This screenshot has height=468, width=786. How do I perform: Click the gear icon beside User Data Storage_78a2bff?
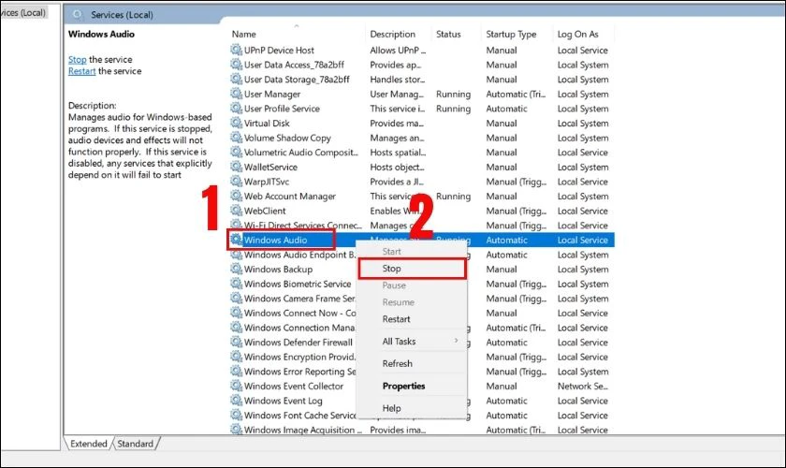(236, 79)
